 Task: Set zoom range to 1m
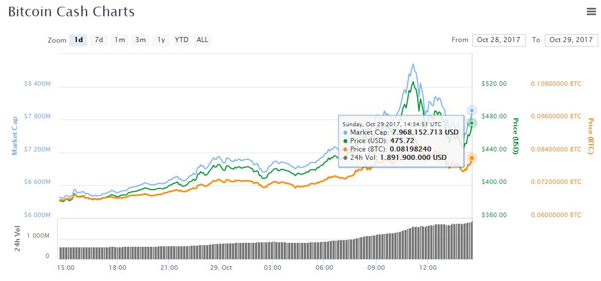pyautogui.click(x=120, y=40)
